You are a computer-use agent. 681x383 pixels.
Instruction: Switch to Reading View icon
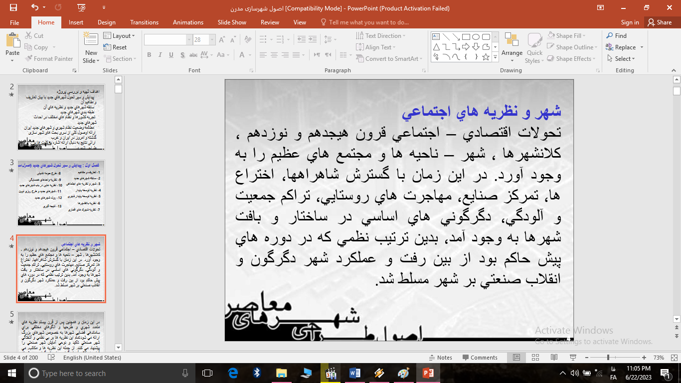pyautogui.click(x=554, y=358)
